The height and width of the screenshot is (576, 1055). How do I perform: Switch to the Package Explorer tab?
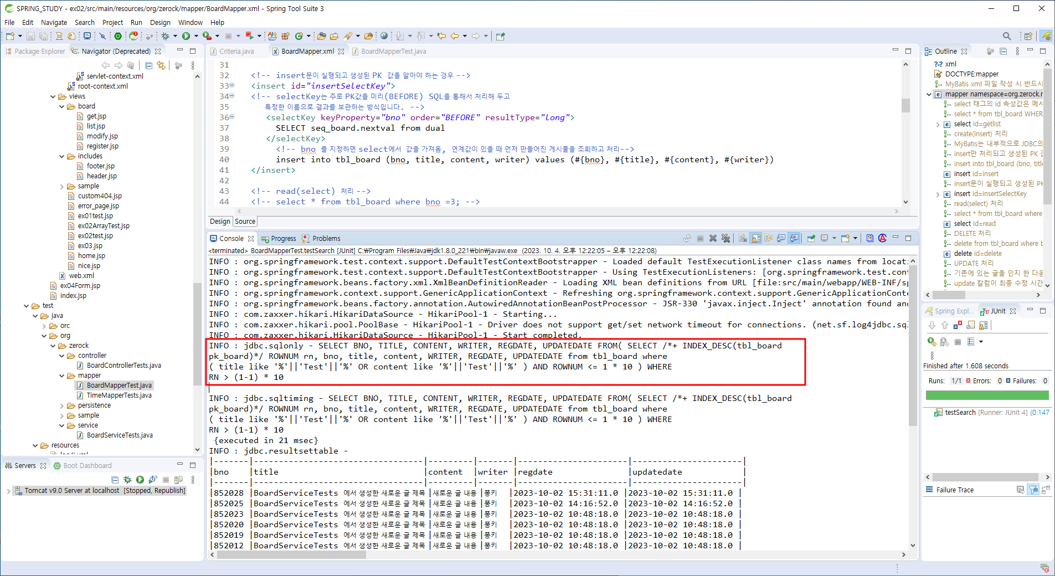coord(35,51)
